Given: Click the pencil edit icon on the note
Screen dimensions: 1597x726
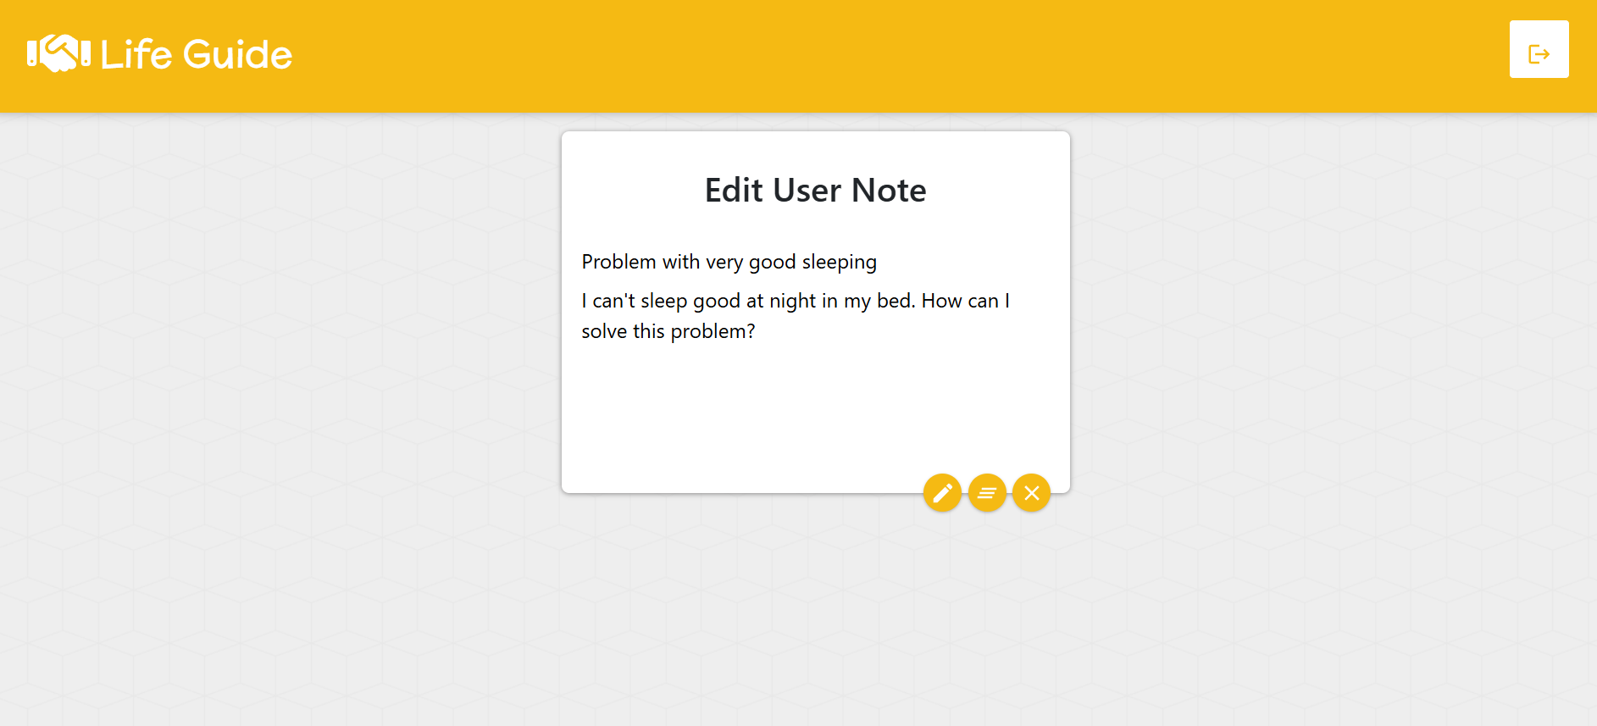Looking at the screenshot, I should tap(942, 493).
